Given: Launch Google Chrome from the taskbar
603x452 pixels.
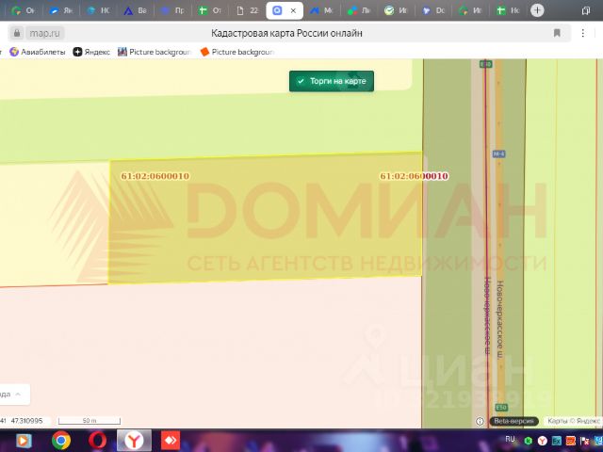Looking at the screenshot, I should click(x=61, y=441).
